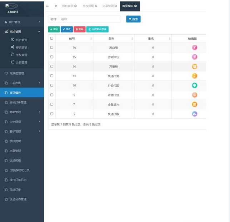
Task: Close the 后台首页 tab
Action: [75, 6]
